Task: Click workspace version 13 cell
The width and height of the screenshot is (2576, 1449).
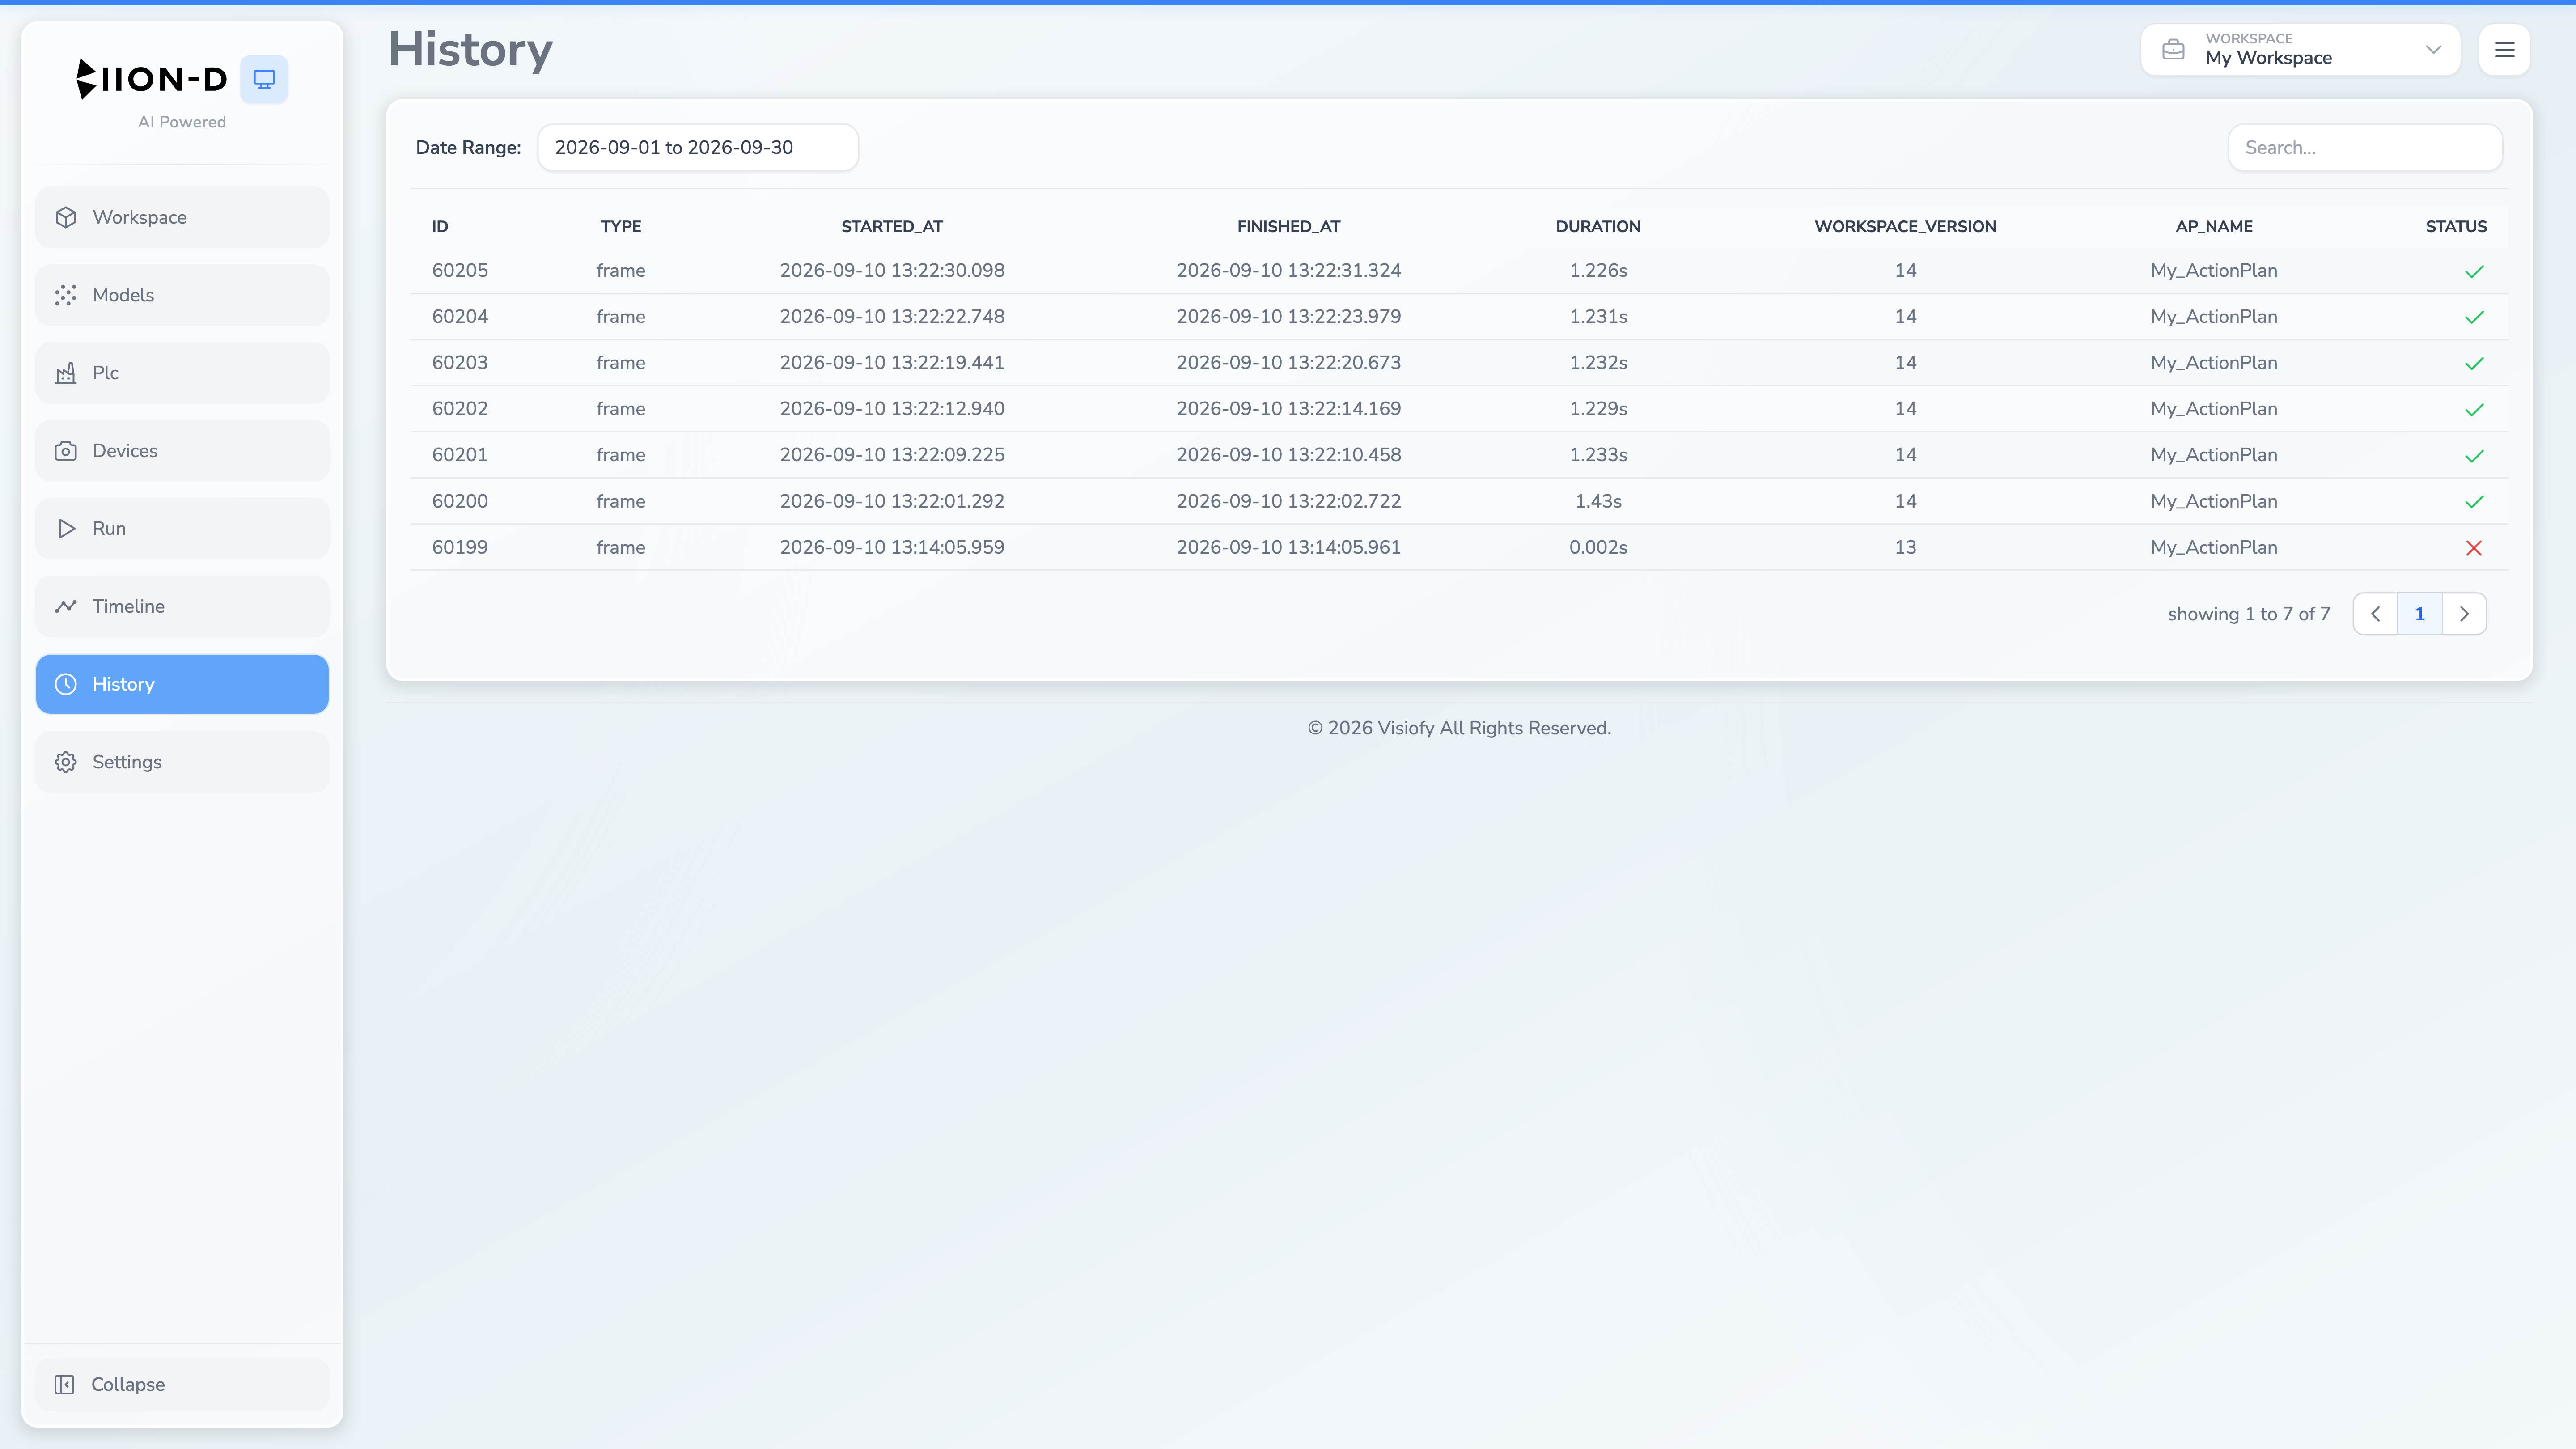Action: [x=1905, y=548]
